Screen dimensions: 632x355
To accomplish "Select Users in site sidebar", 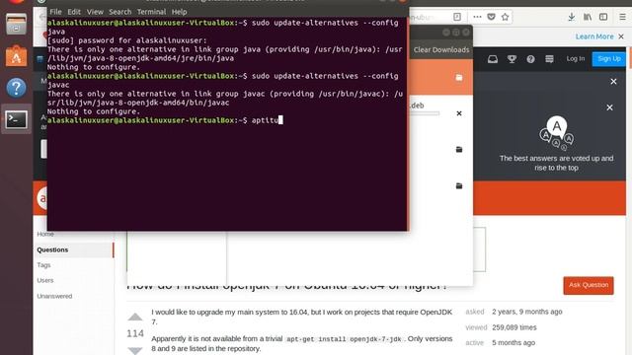I will tap(44, 280).
